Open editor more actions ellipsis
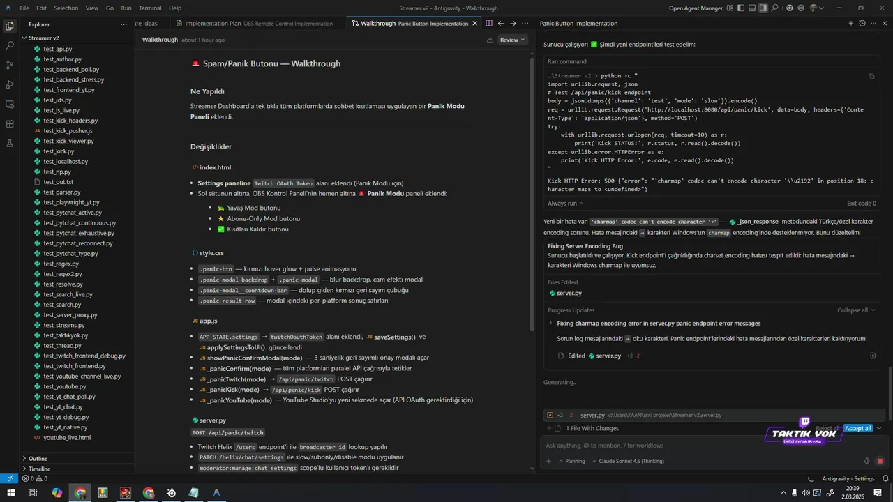 525,23
